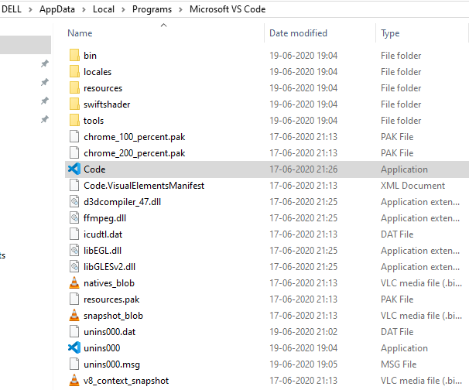
Task: Sort by the Date modified column header
Action: tap(298, 33)
